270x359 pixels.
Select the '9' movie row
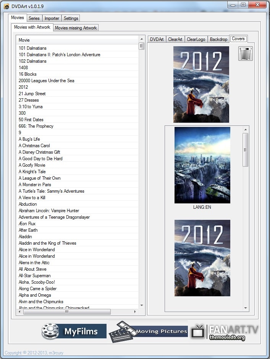click(77, 133)
